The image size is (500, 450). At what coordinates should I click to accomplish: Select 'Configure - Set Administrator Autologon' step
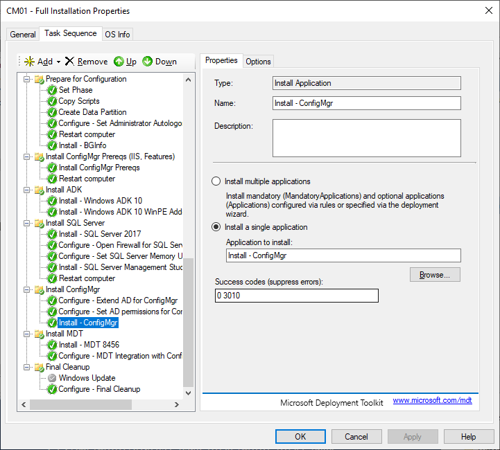click(120, 123)
